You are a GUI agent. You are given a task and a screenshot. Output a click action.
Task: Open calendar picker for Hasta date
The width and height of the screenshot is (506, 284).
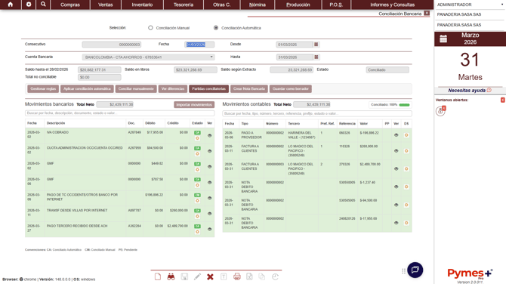tap(316, 57)
